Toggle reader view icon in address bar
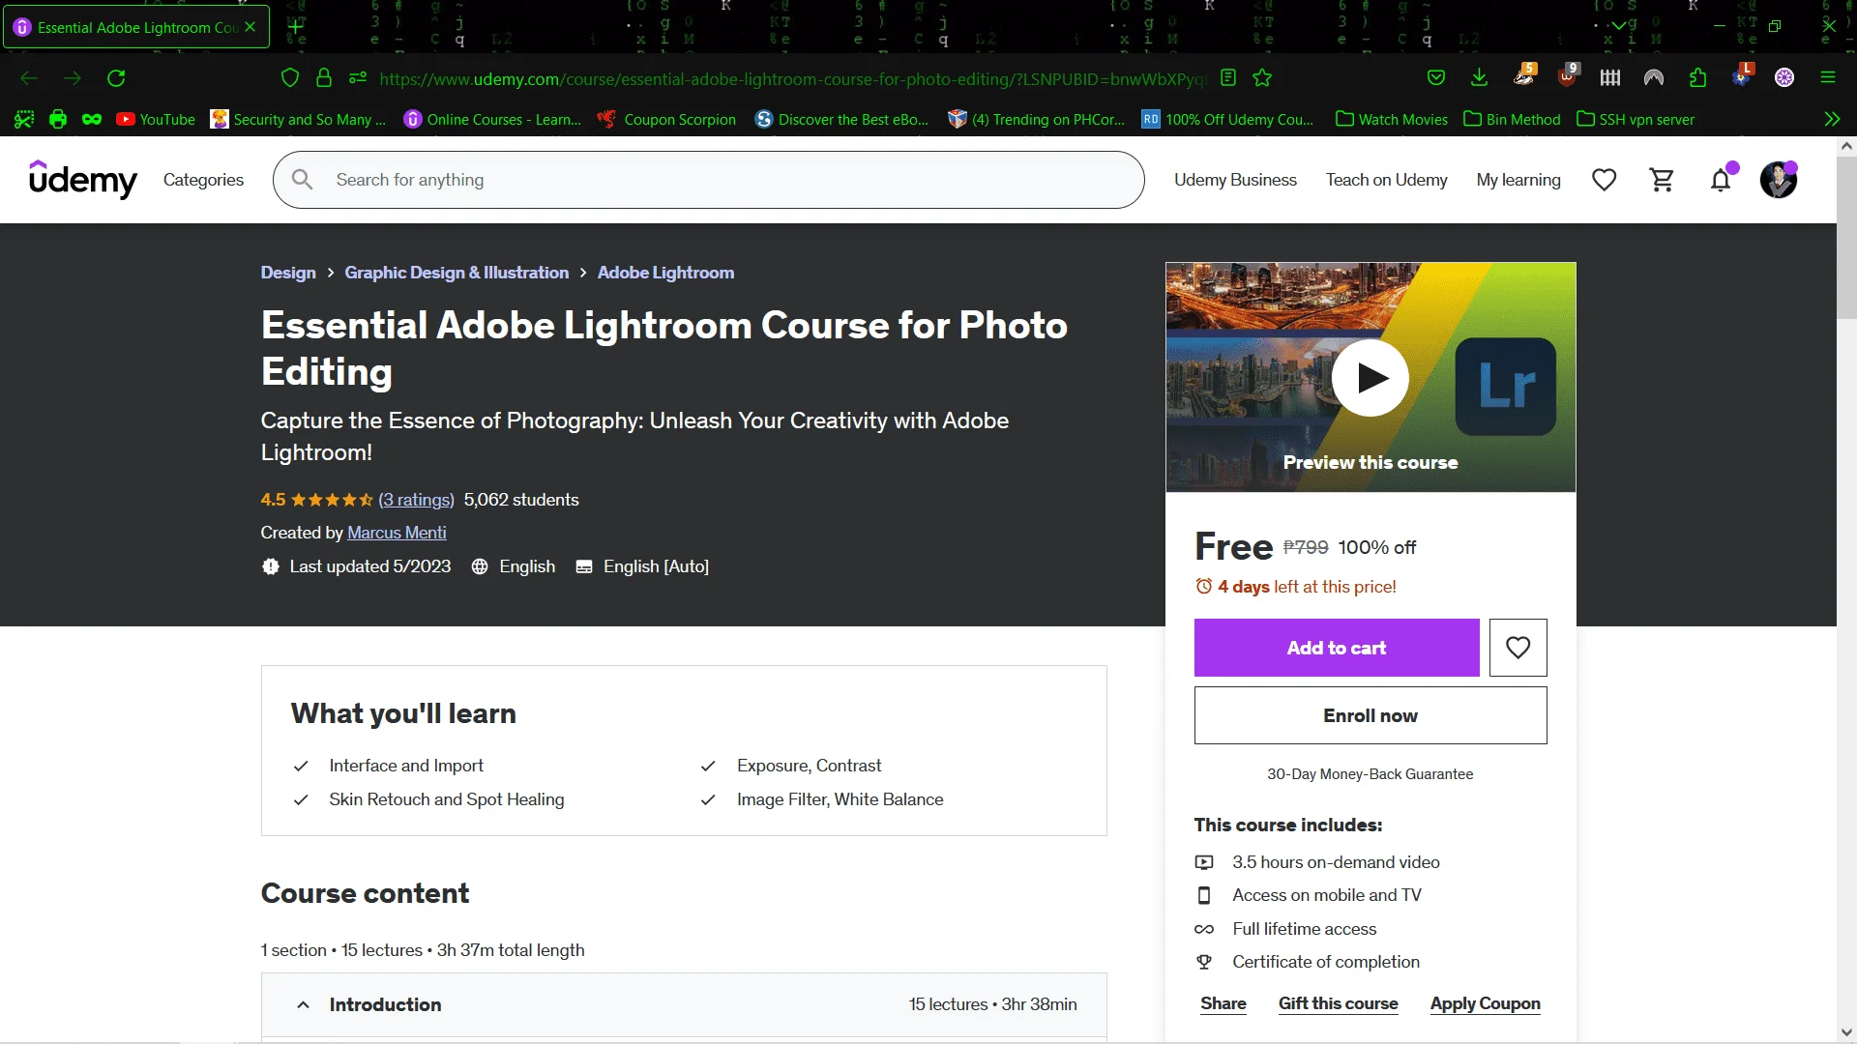The width and height of the screenshot is (1857, 1044). (1228, 78)
